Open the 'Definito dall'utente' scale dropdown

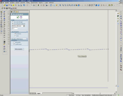coord(24,26)
